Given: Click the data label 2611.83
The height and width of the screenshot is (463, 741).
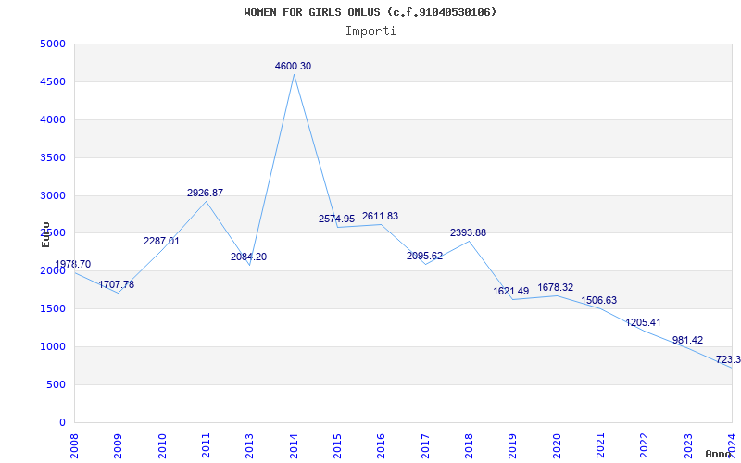Looking at the screenshot, I should (381, 216).
